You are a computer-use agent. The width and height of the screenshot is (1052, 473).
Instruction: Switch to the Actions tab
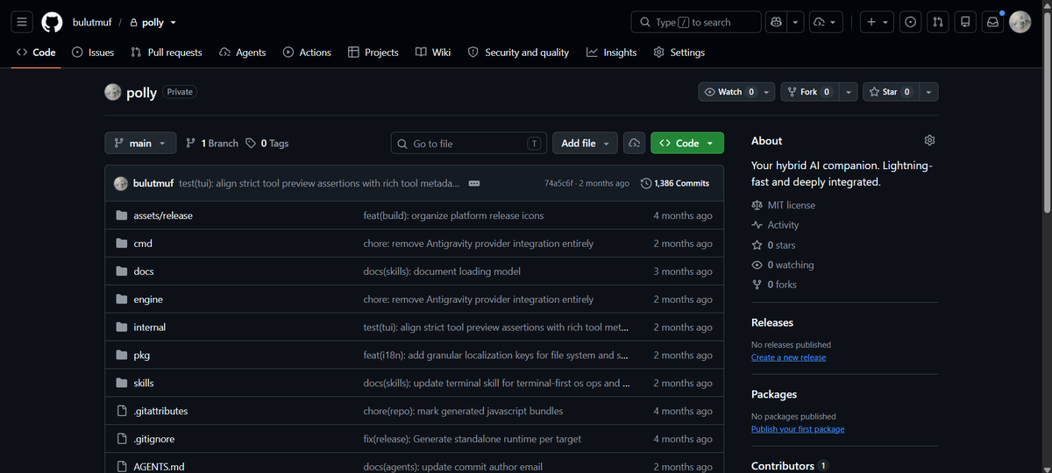[307, 53]
